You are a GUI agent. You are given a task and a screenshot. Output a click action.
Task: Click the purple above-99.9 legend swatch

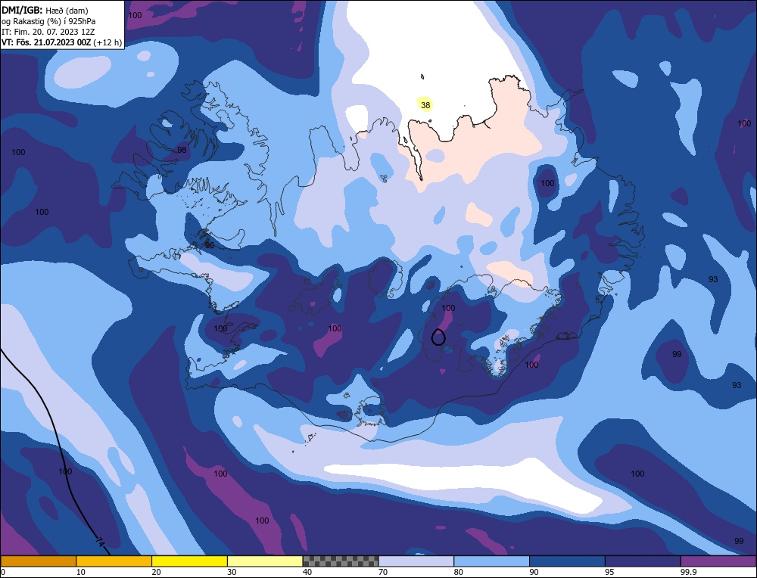pos(718,561)
